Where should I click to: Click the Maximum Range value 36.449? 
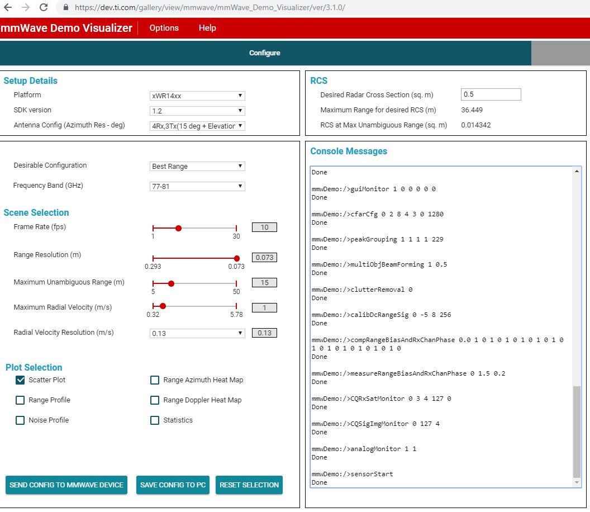472,110
